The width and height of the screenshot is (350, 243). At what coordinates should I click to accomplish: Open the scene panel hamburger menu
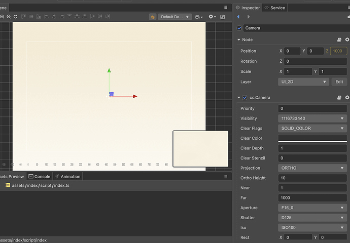pos(226,7)
